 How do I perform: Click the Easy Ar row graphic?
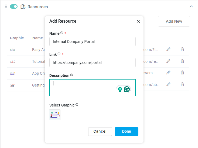point(12,50)
